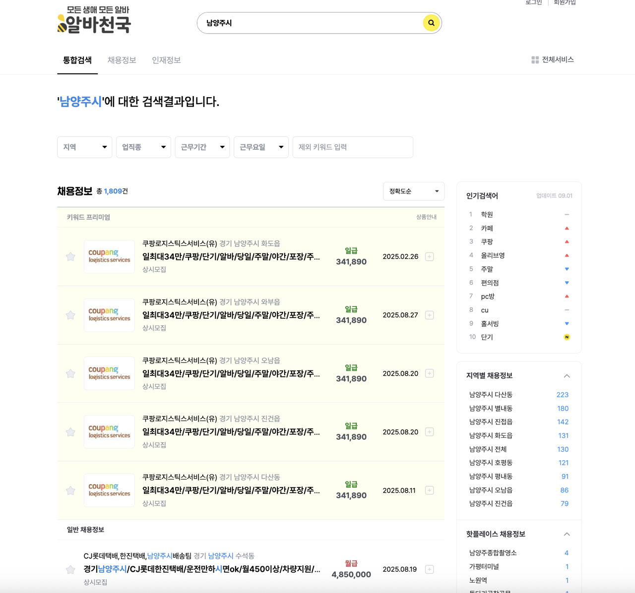
Task: Expand plus icon on 2025.08.19 listing
Action: coord(430,569)
